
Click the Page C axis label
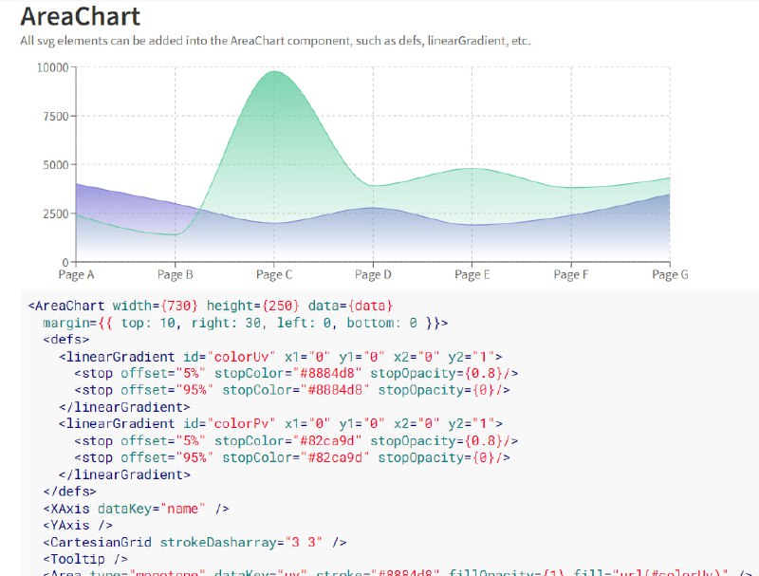(x=274, y=274)
